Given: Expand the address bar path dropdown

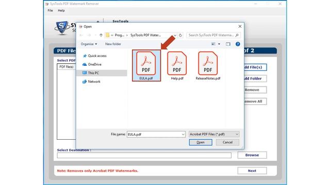Looking at the screenshot, I should (175, 35).
